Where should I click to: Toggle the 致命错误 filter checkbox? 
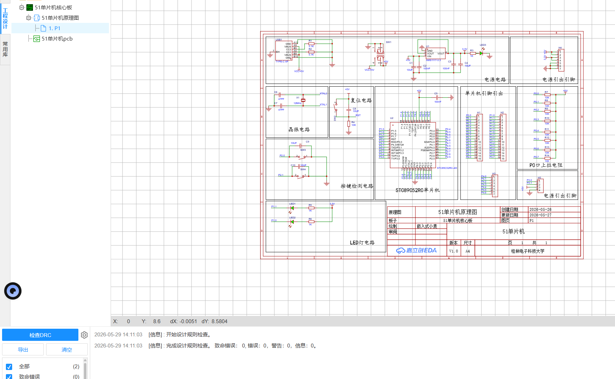[9, 377]
